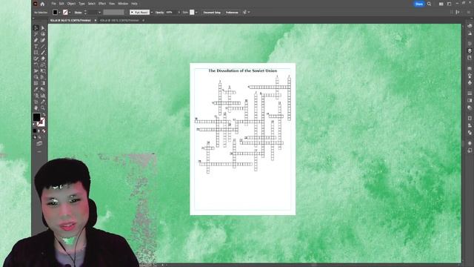Select the Hand tool
Screen dimensions: 474x267
tap(36, 108)
